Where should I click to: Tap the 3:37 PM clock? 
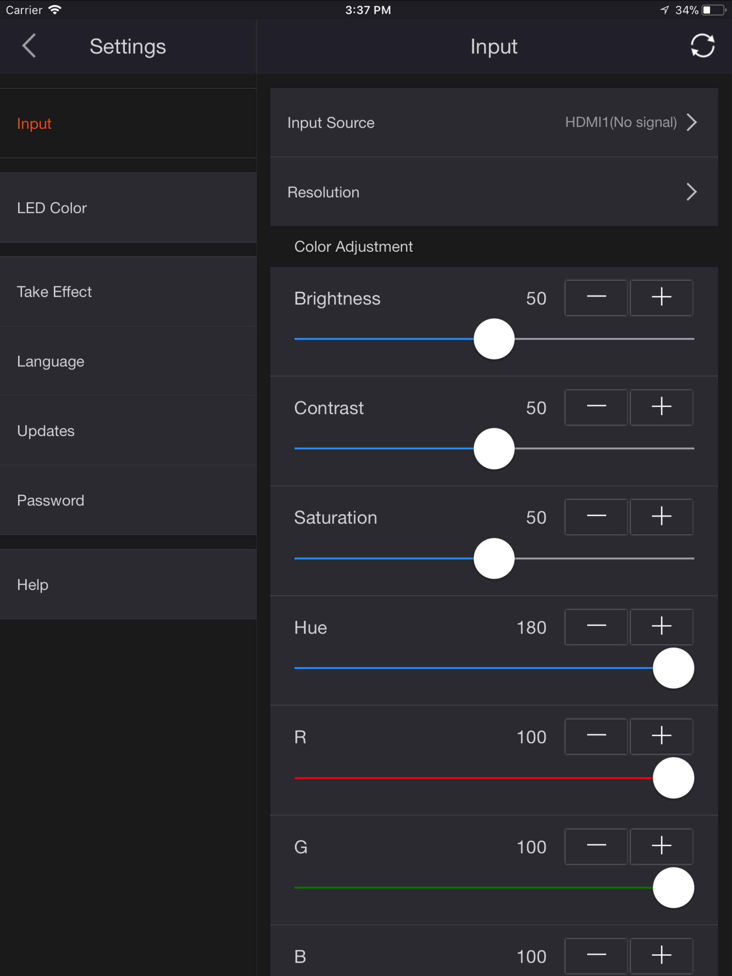[x=368, y=10]
